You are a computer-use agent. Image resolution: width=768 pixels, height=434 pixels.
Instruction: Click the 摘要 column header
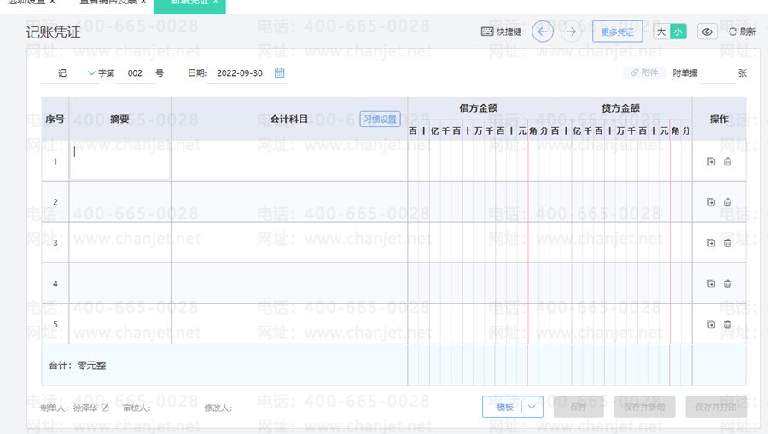(120, 119)
